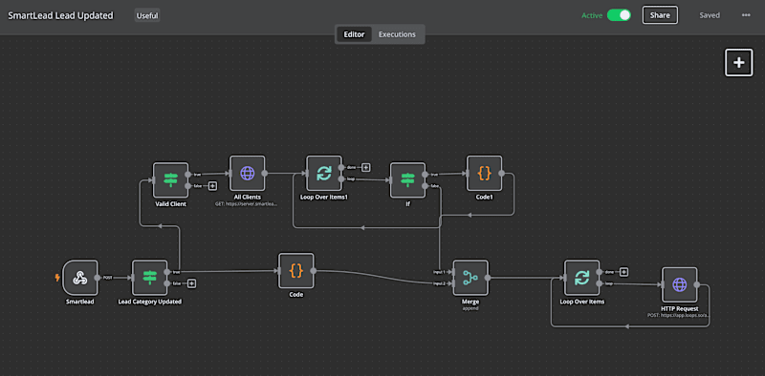
Task: Open the Code node
Action: click(x=296, y=271)
